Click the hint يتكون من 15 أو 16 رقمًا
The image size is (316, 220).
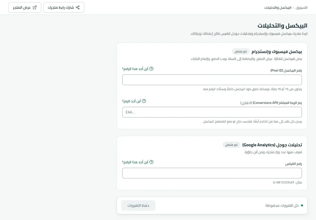[252, 89]
